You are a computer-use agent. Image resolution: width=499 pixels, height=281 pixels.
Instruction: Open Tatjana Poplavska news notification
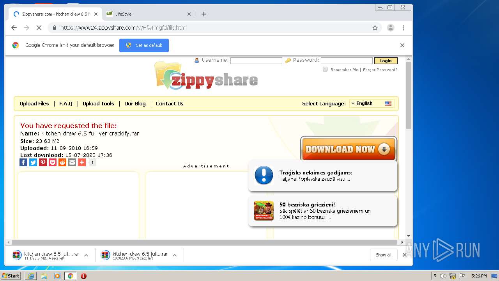(x=323, y=176)
